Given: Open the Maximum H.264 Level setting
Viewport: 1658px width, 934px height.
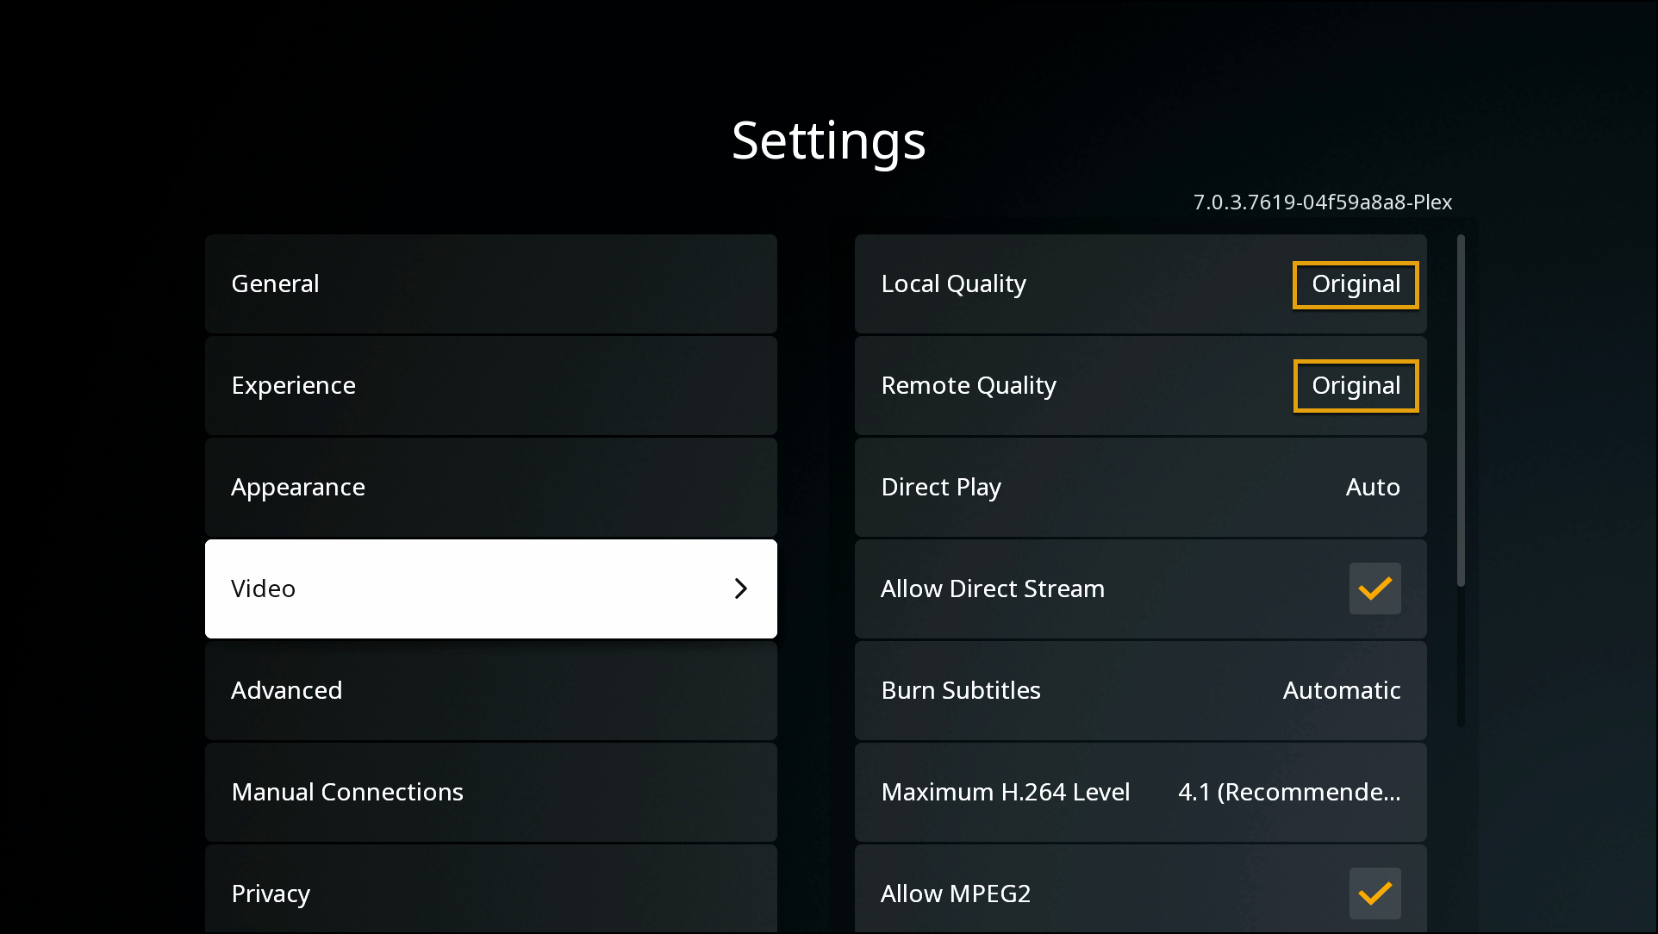Looking at the screenshot, I should click(x=1139, y=792).
